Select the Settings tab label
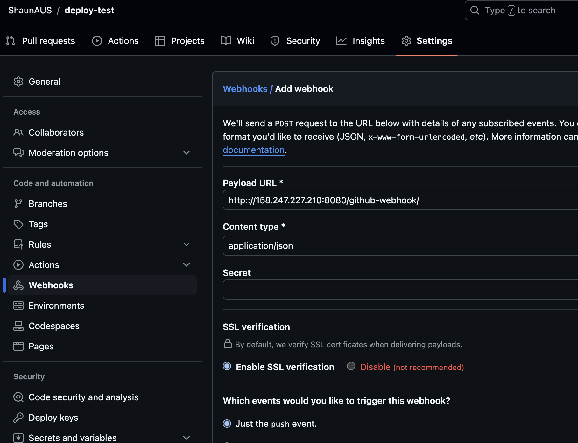The image size is (578, 443). coord(434,41)
